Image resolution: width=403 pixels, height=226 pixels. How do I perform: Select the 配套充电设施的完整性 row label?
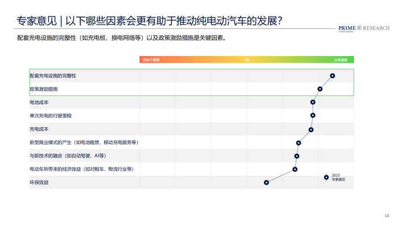point(53,76)
